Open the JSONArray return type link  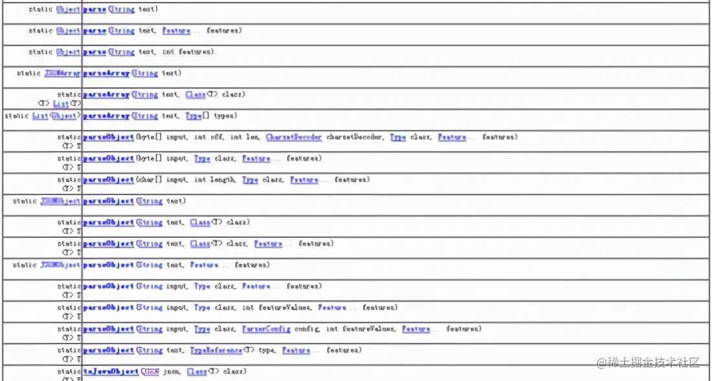pos(63,73)
